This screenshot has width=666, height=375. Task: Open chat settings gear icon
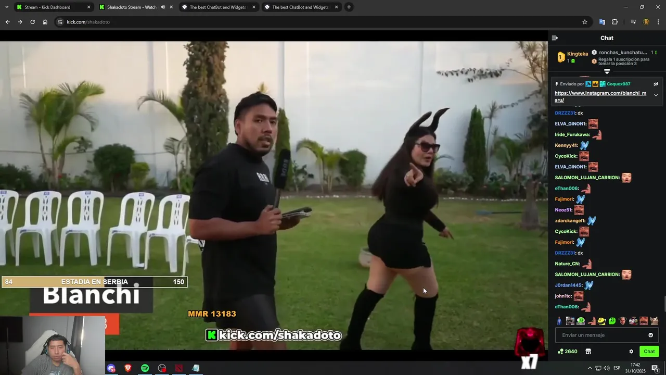(x=631, y=352)
